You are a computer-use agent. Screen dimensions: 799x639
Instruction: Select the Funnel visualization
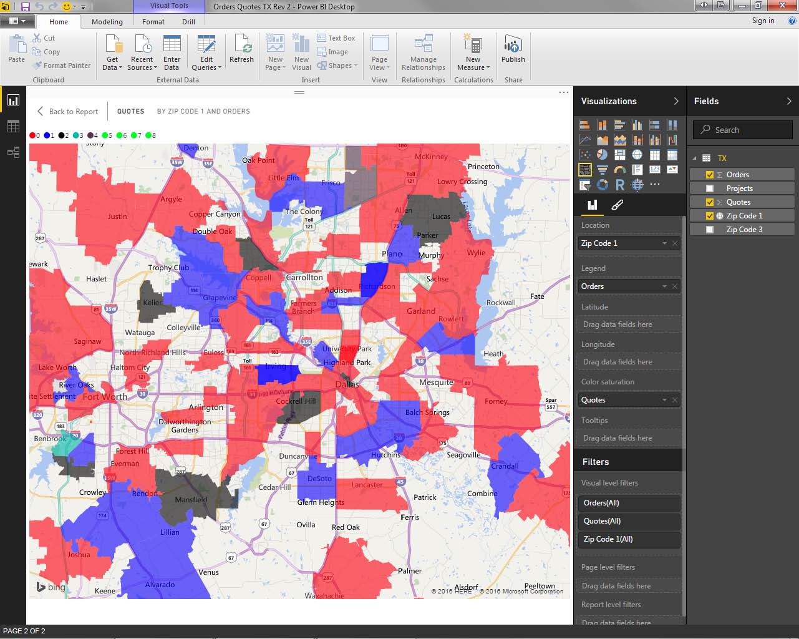coord(602,170)
